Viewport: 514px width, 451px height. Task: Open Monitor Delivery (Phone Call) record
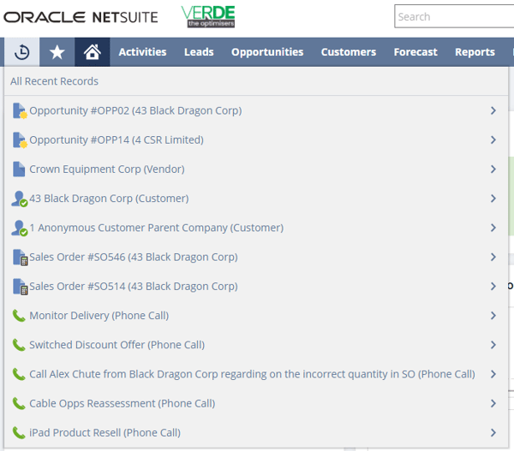point(99,316)
